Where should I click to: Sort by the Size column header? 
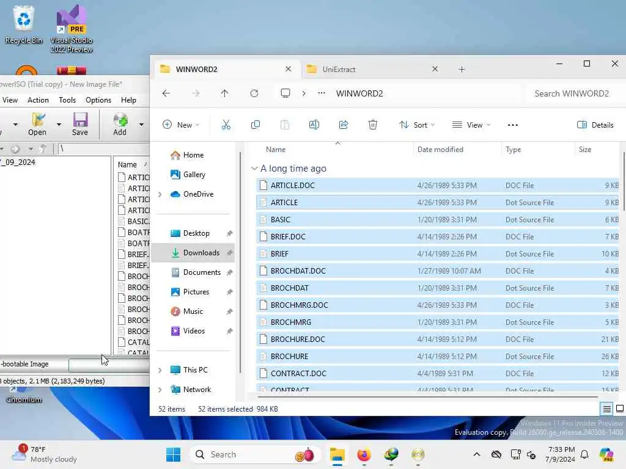pos(585,150)
